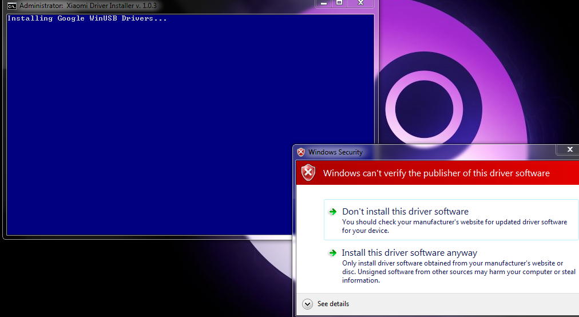Maximize the Xiaomi Driver Installer console window
Viewport: 579px width, 317px height.
coord(339,3)
